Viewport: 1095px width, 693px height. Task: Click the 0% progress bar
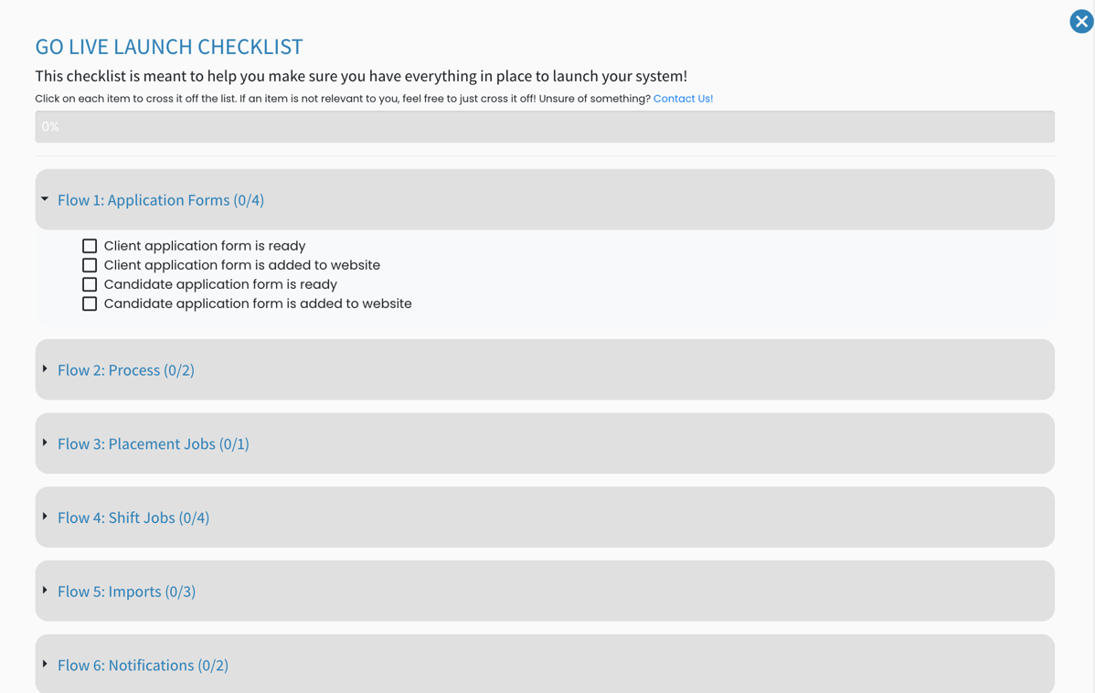[x=544, y=126]
